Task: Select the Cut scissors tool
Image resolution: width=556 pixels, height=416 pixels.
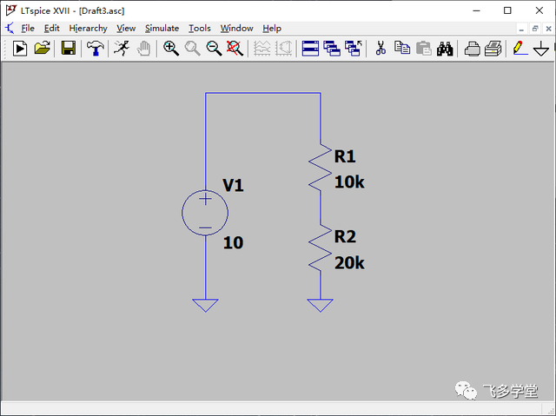Action: (x=381, y=48)
